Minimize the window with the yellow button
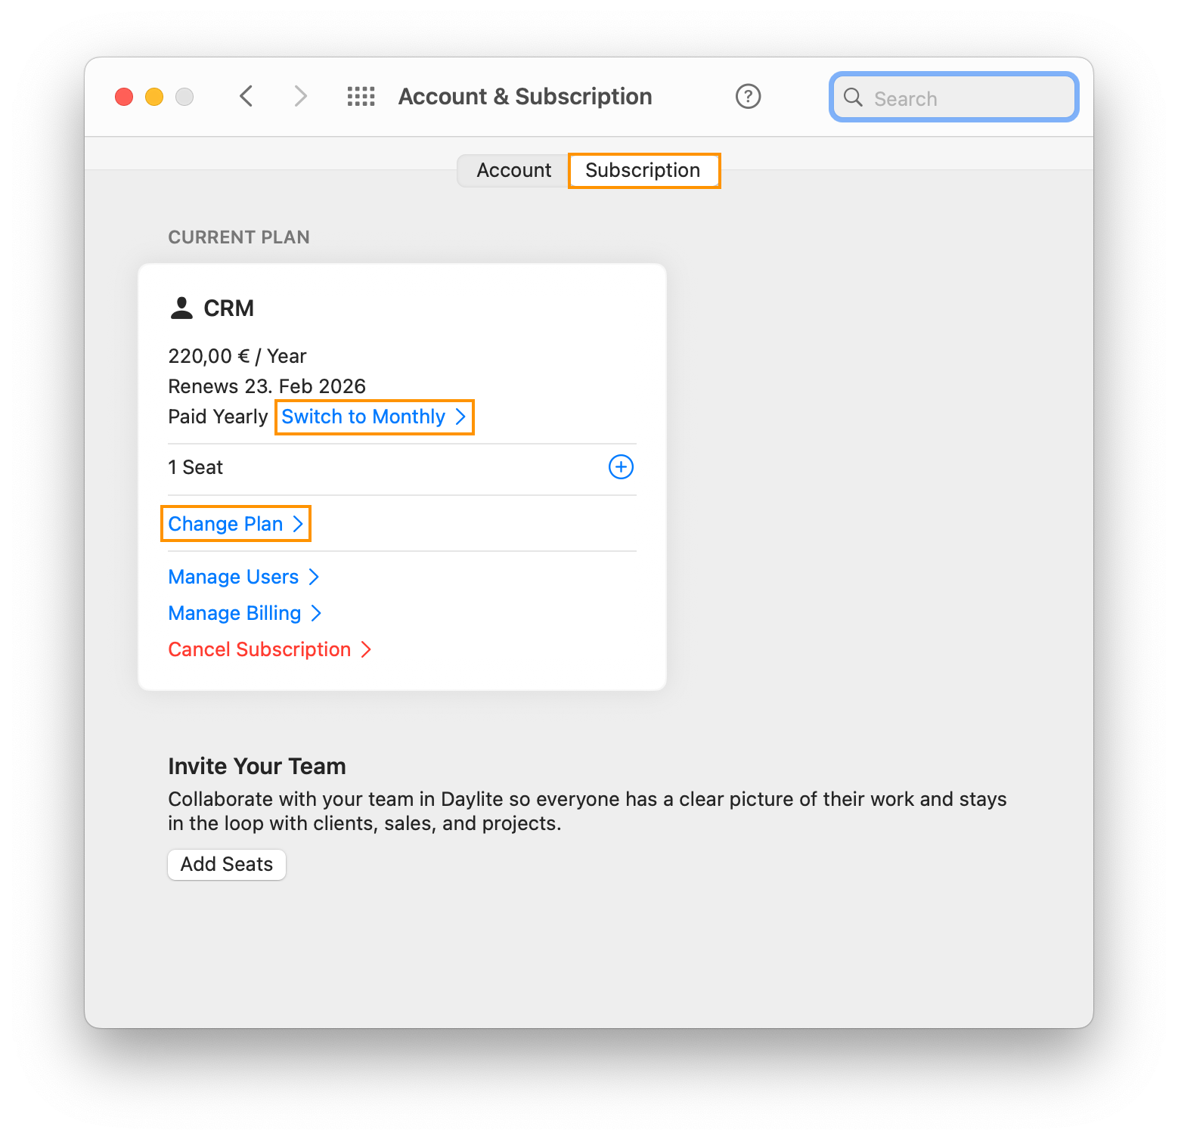Image resolution: width=1178 pixels, height=1140 pixels. pos(154,97)
